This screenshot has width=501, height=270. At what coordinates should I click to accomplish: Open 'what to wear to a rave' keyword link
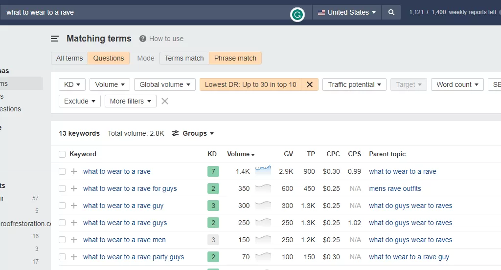point(116,171)
